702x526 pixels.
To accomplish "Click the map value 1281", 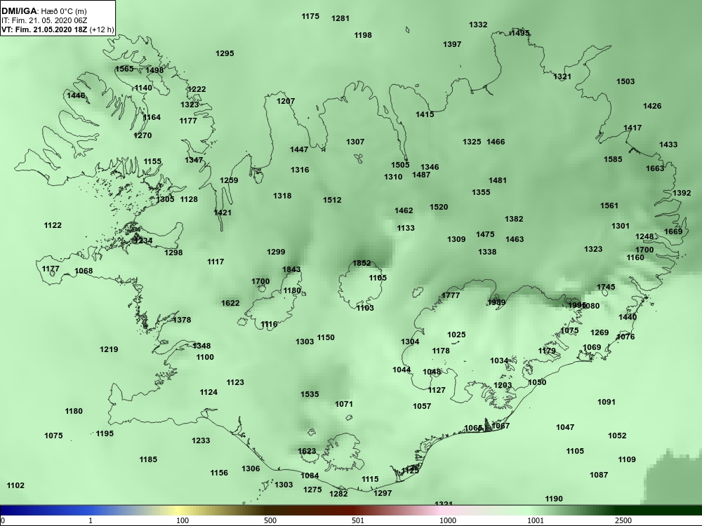I will point(340,18).
